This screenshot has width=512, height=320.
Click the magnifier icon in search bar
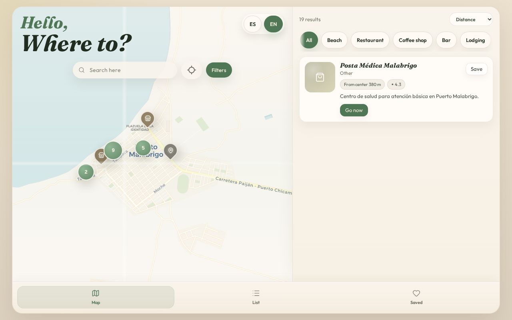[82, 70]
